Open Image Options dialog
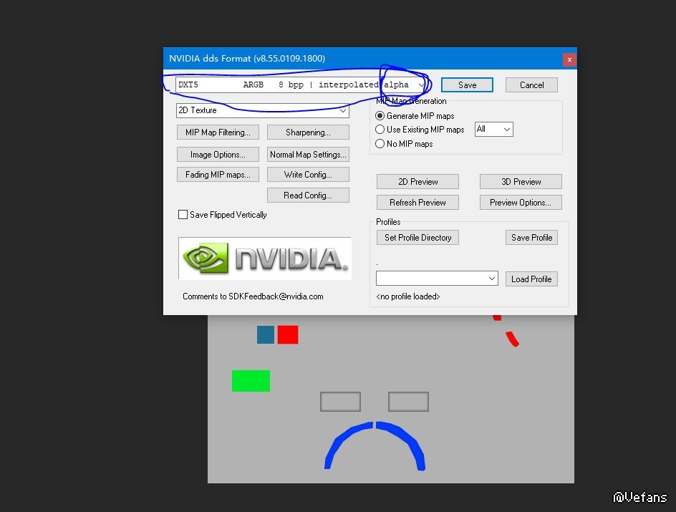The height and width of the screenshot is (512, 676). 218,154
